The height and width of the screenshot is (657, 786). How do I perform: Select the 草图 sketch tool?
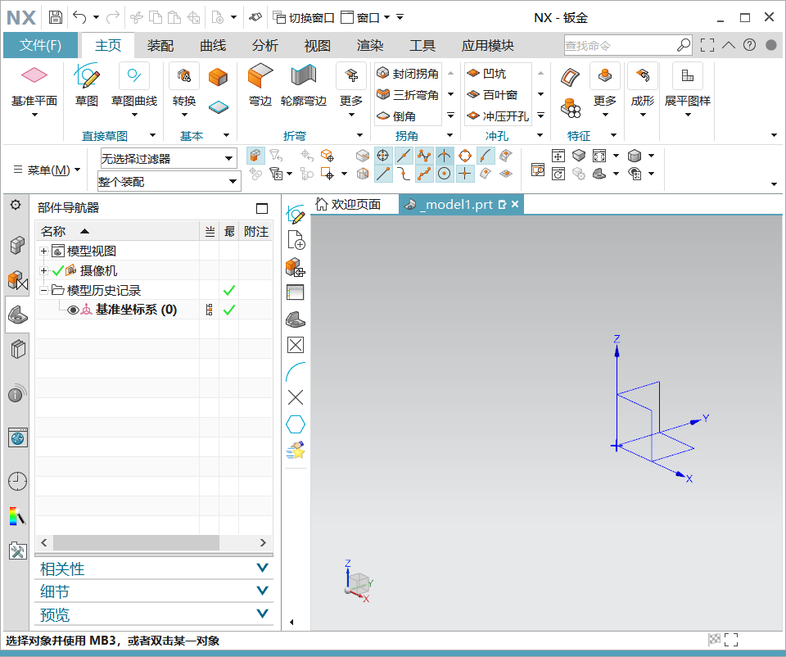(x=87, y=77)
